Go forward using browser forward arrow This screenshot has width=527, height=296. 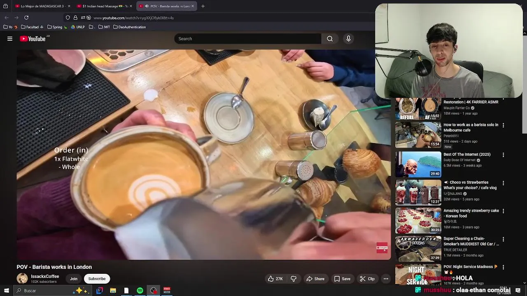16,18
